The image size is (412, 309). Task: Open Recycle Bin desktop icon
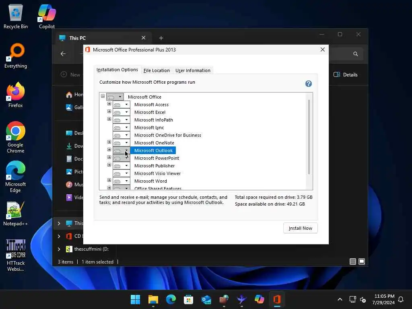(x=16, y=16)
